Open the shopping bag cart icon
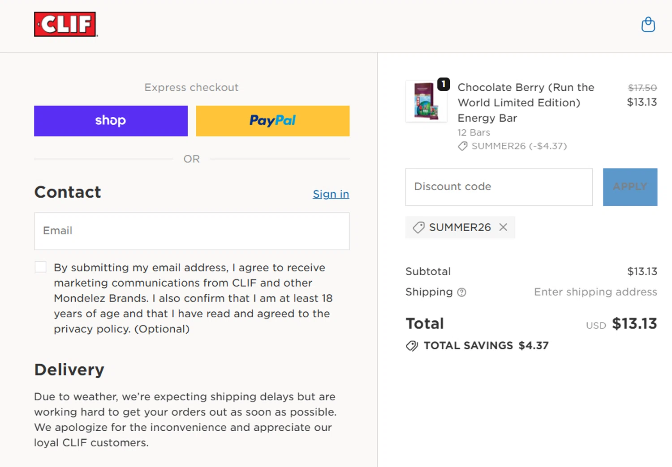Viewport: 672px width, 467px height. 648,25
